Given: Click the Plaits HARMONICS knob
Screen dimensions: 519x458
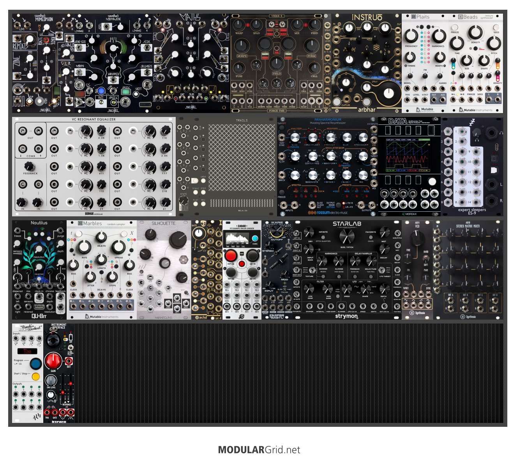Looking at the screenshot, I should (x=438, y=35).
